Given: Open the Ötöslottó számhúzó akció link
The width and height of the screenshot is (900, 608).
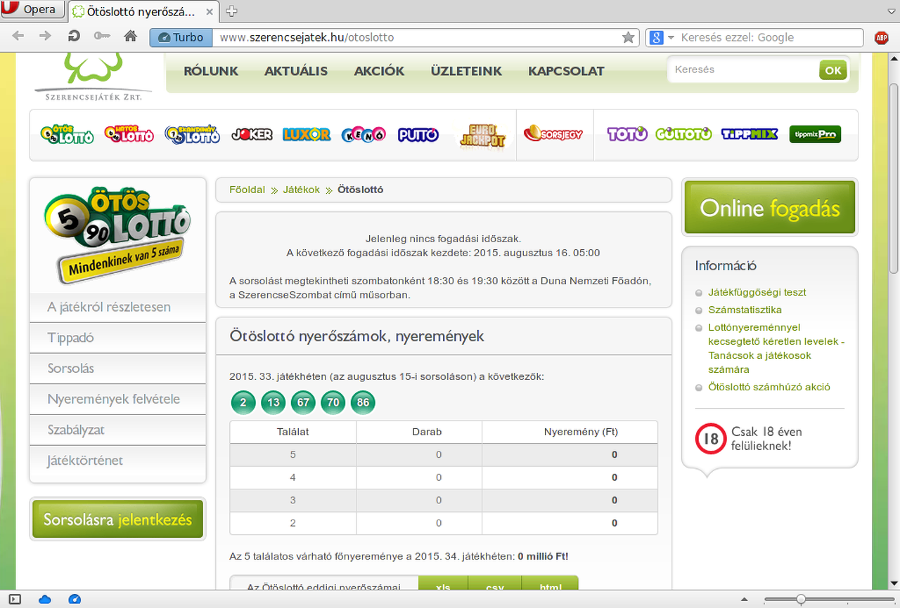Looking at the screenshot, I should click(x=769, y=387).
